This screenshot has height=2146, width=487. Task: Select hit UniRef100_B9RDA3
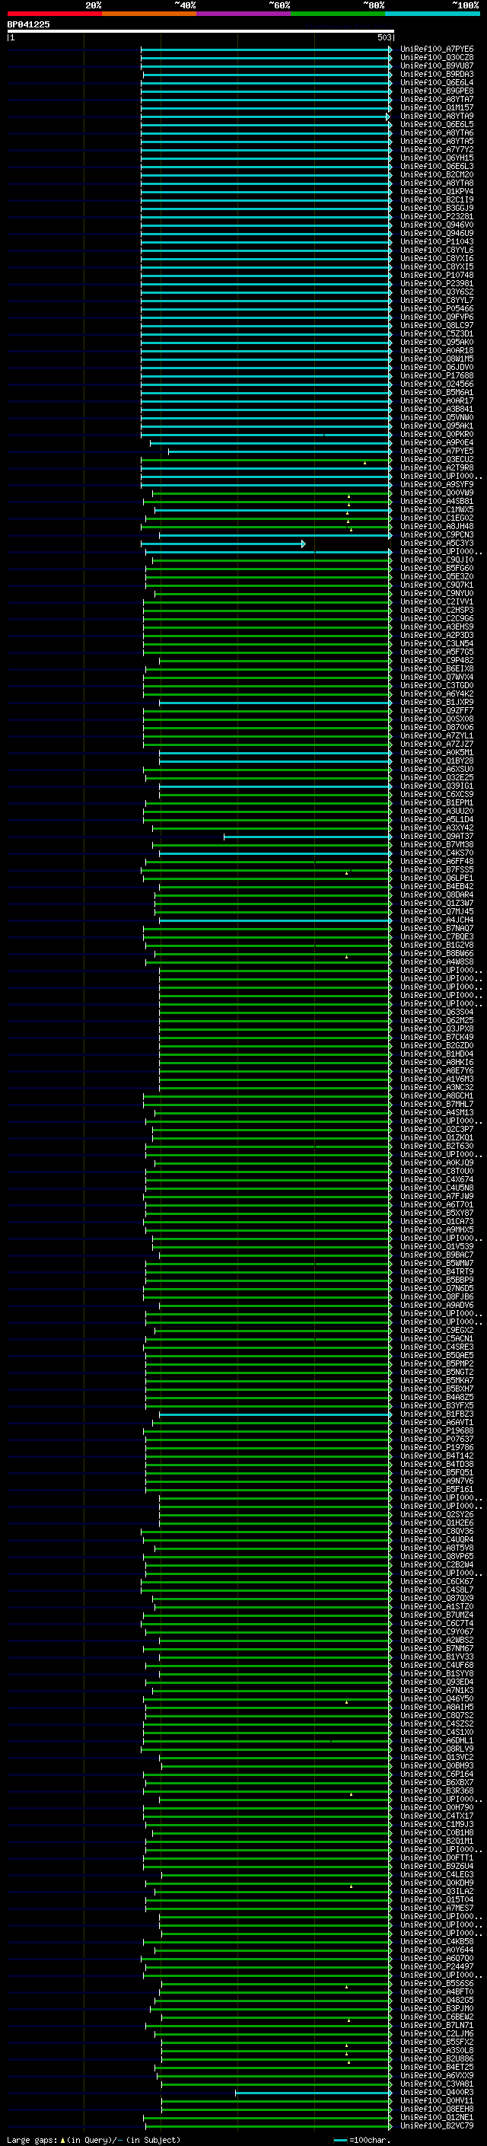point(437,74)
